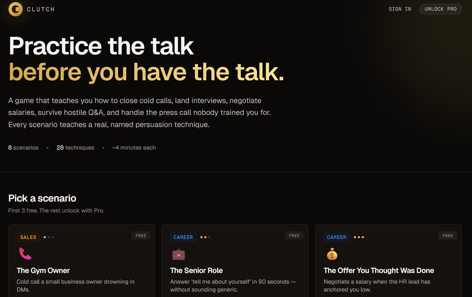Click the CAREER tag on the Offer You Thought Was Done card

pyautogui.click(x=337, y=237)
